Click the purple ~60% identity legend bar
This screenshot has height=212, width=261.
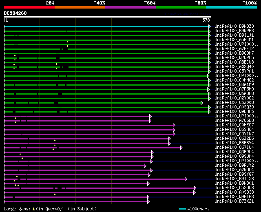(x=130, y=7)
